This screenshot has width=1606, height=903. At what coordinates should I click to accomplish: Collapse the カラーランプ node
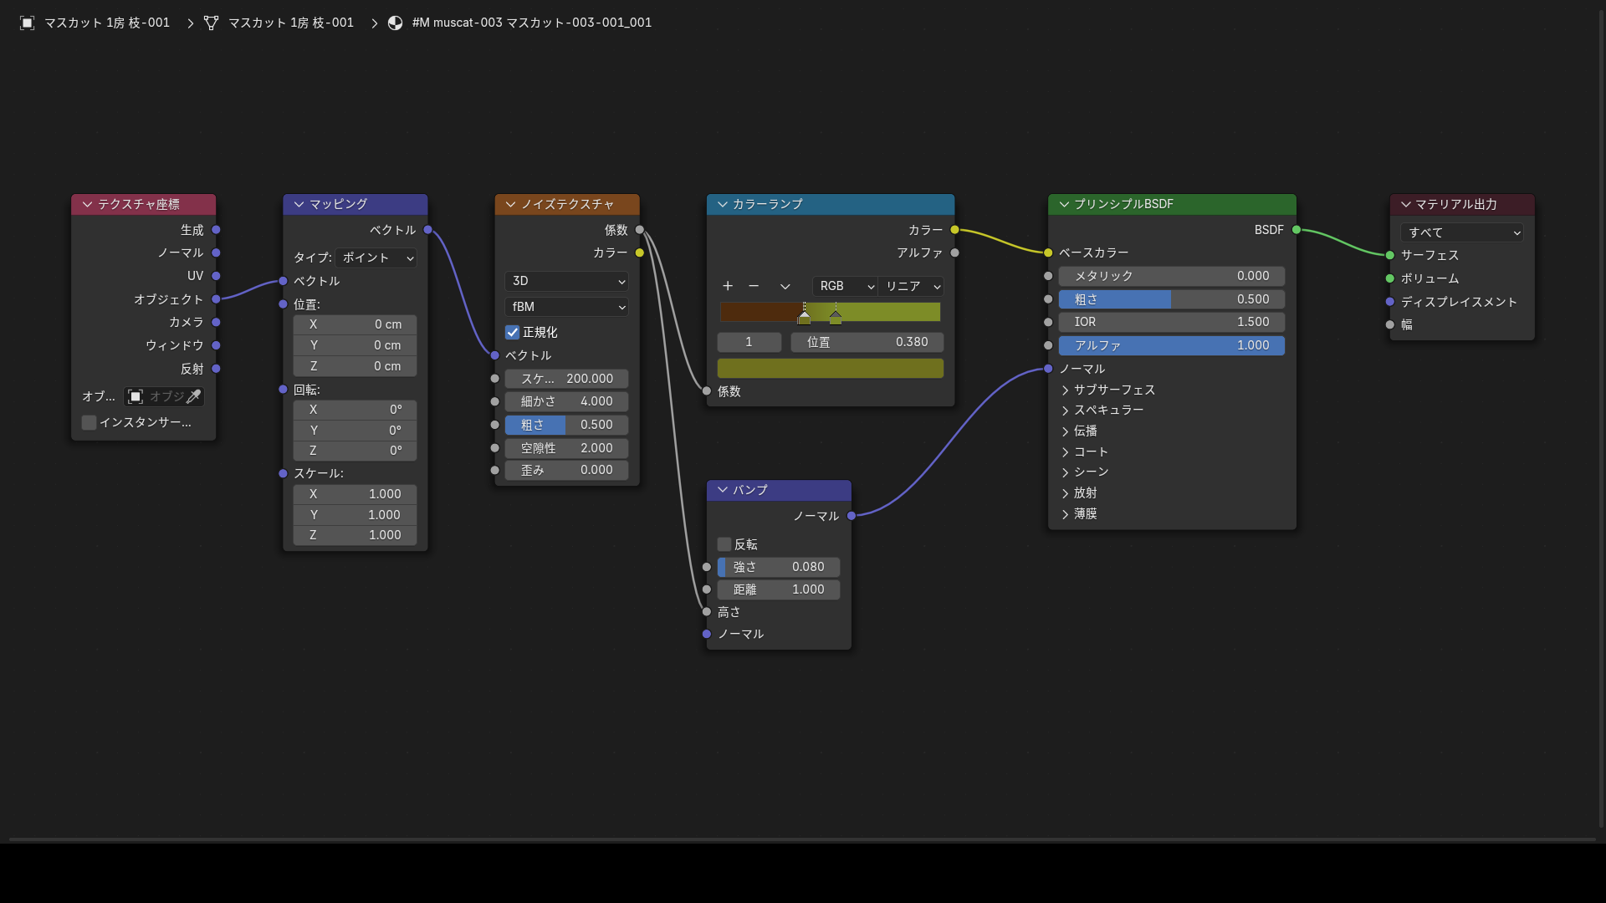[722, 204]
